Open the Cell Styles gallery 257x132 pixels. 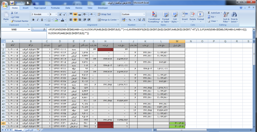click(x=175, y=17)
